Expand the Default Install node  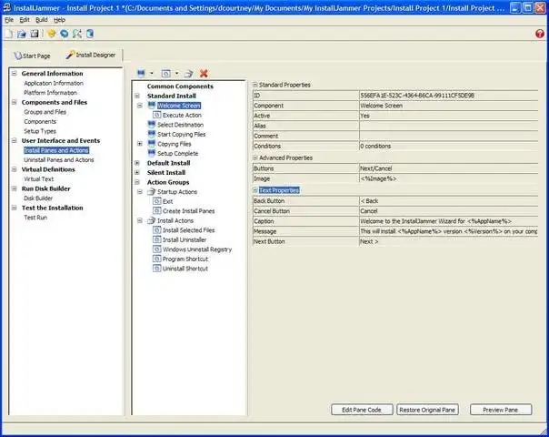137,163
